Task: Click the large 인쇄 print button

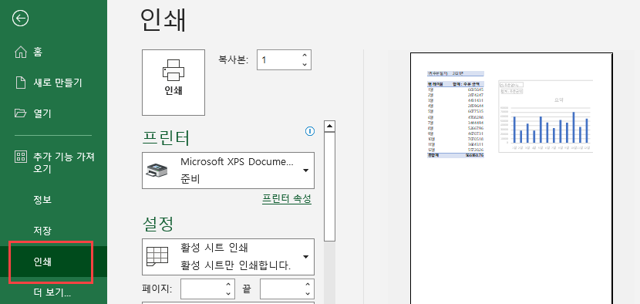Action: click(x=173, y=83)
